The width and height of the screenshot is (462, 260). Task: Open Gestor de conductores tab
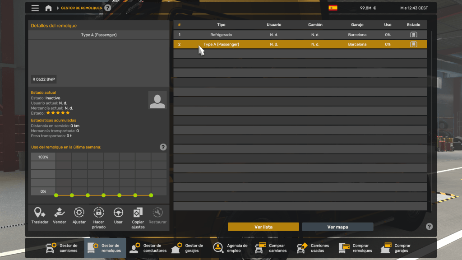(148, 248)
